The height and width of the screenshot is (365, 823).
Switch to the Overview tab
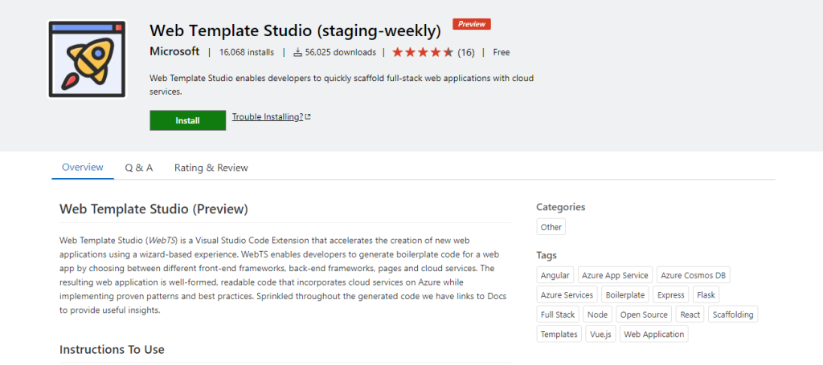coord(83,168)
